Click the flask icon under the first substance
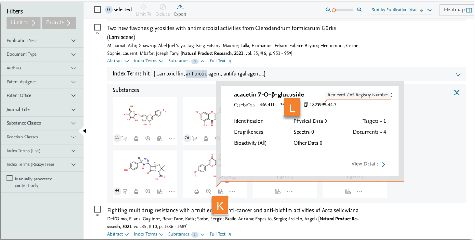475x240 pixels. 136,138
